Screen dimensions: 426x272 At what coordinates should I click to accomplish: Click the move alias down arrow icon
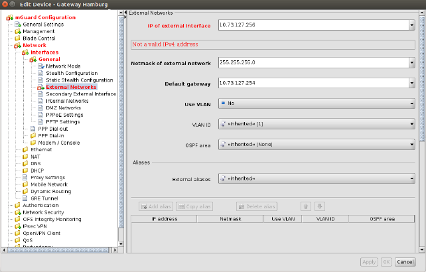pos(319,206)
